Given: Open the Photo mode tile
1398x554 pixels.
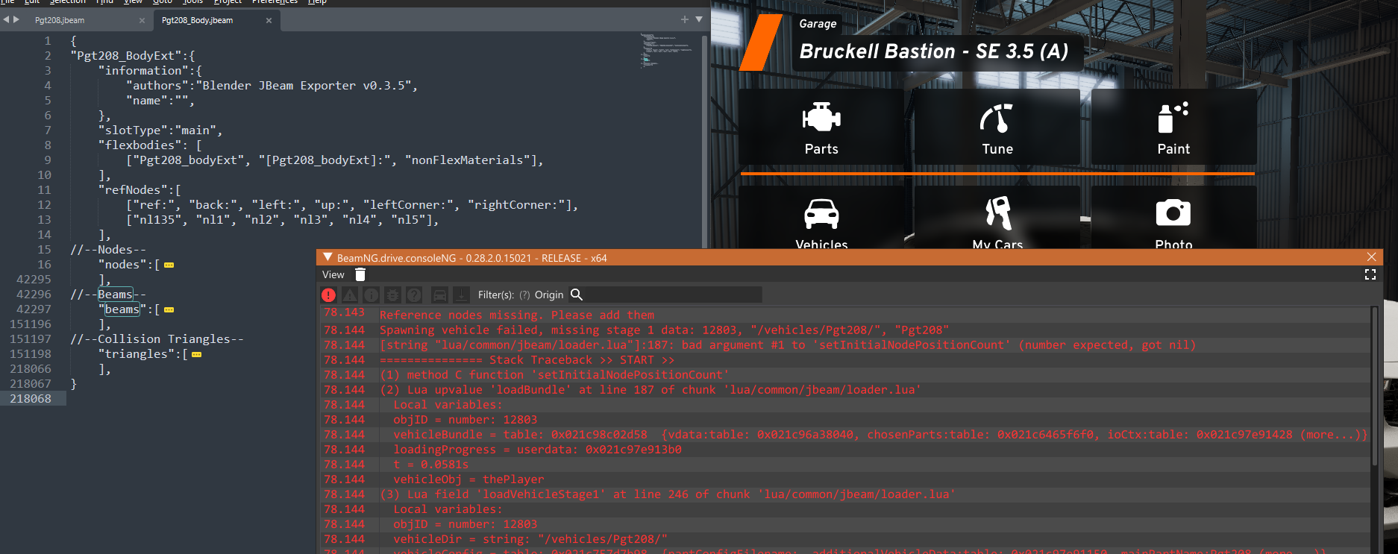Looking at the screenshot, I should (1173, 218).
